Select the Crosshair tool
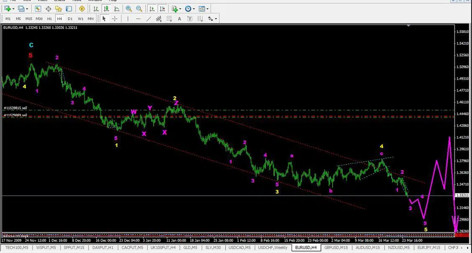Viewport: 472px width, 253px height. point(115,19)
